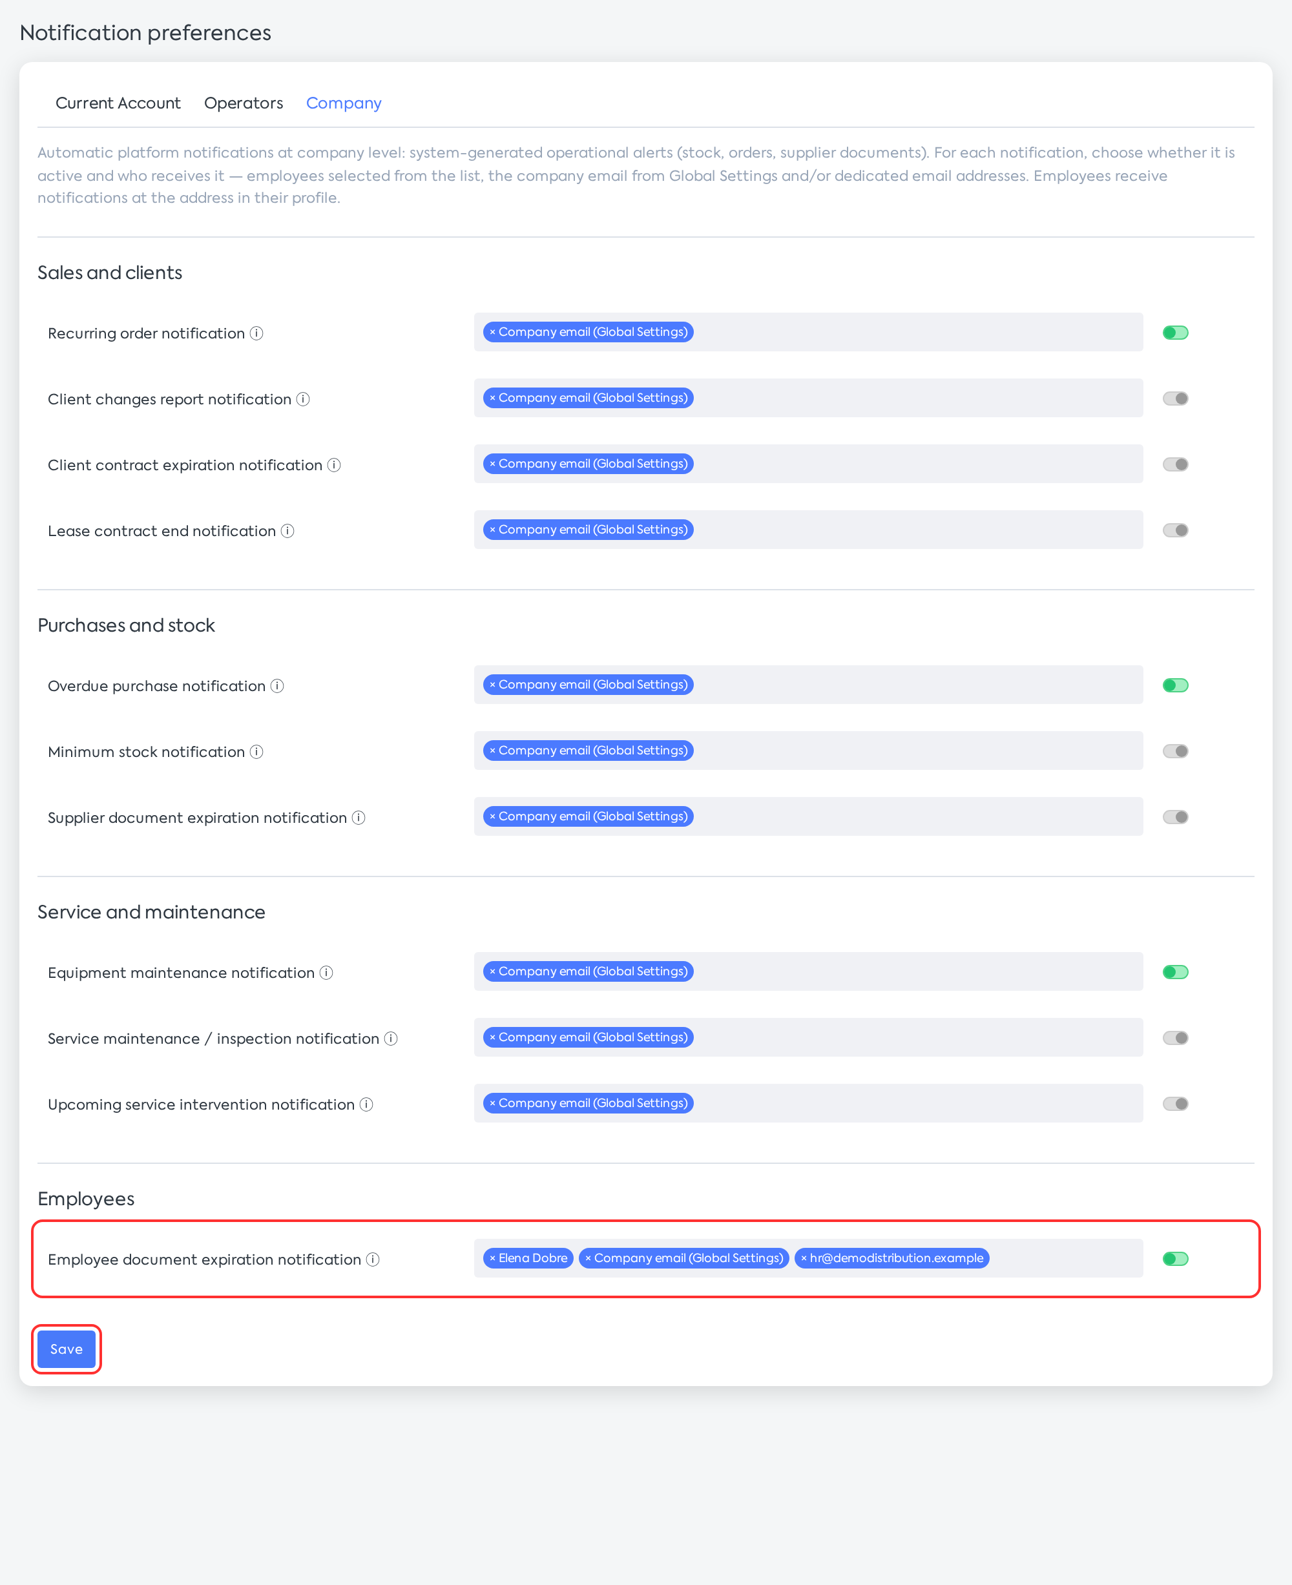The image size is (1292, 1585).
Task: Open recipients field for Upcoming service intervention
Action: coord(808,1104)
